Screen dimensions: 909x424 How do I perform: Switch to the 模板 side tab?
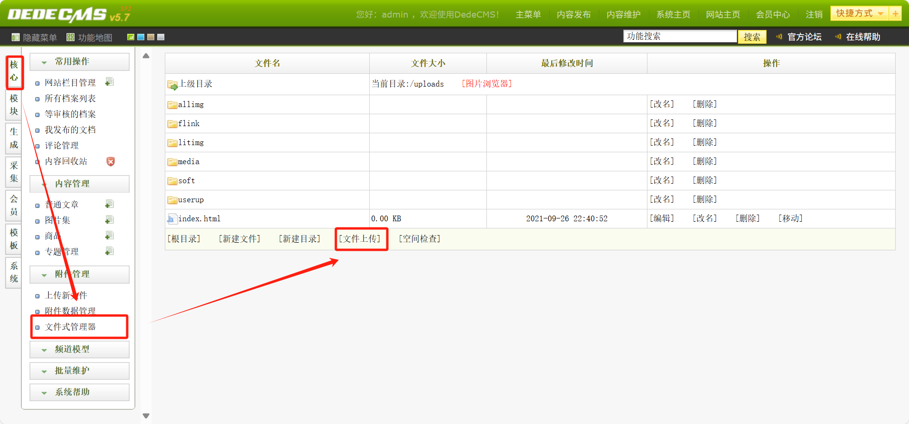pos(14,239)
